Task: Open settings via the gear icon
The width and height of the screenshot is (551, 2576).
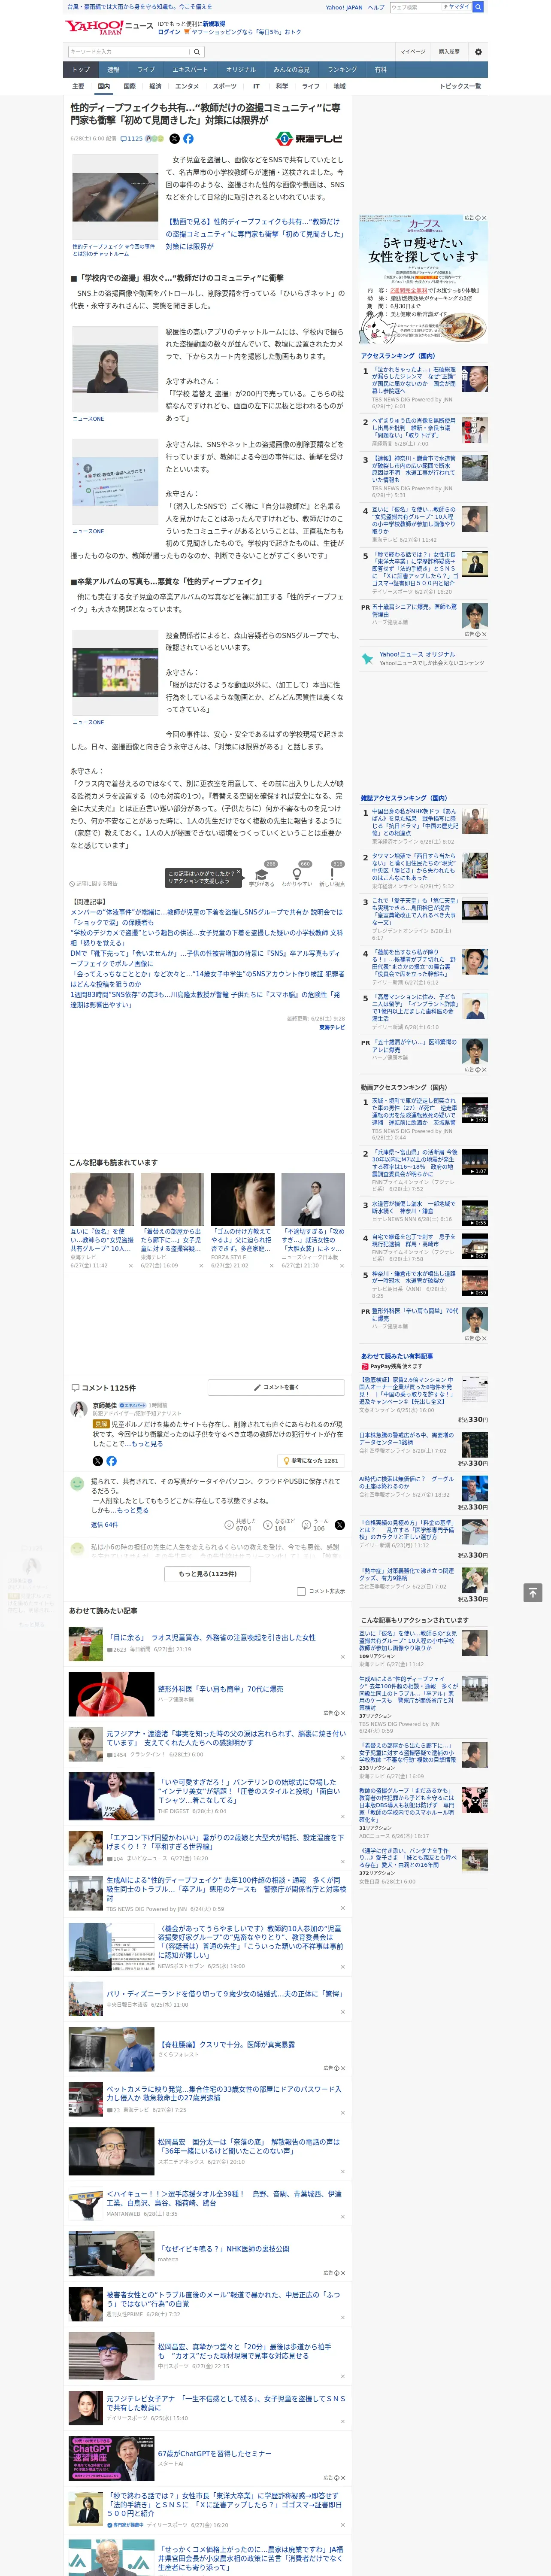Action: tap(478, 52)
